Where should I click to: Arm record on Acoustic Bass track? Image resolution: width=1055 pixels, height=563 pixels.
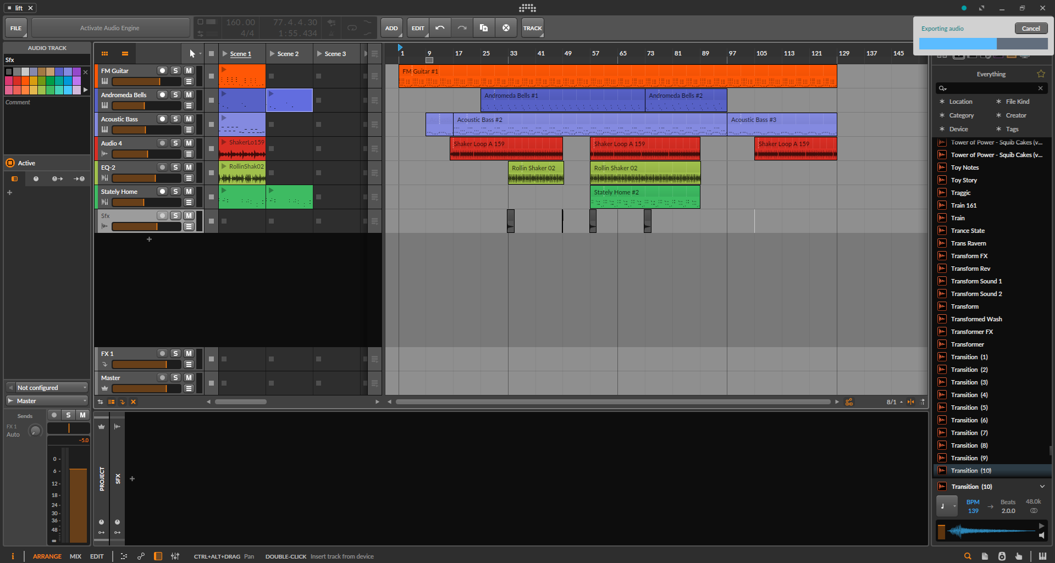[x=162, y=119]
